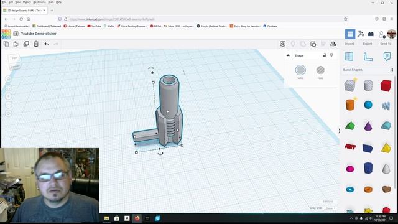The width and height of the screenshot is (398, 224).
Task: Click the Group shapes icon
Action: coord(303,44)
